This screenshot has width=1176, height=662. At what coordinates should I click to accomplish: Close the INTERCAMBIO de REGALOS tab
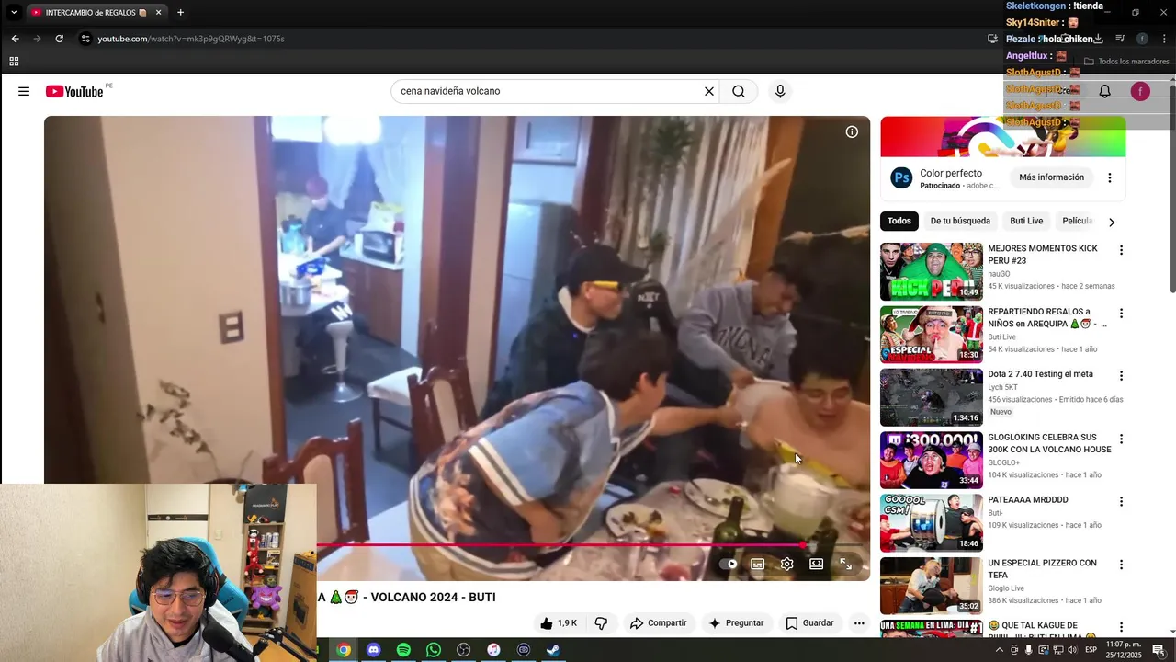pyautogui.click(x=158, y=13)
